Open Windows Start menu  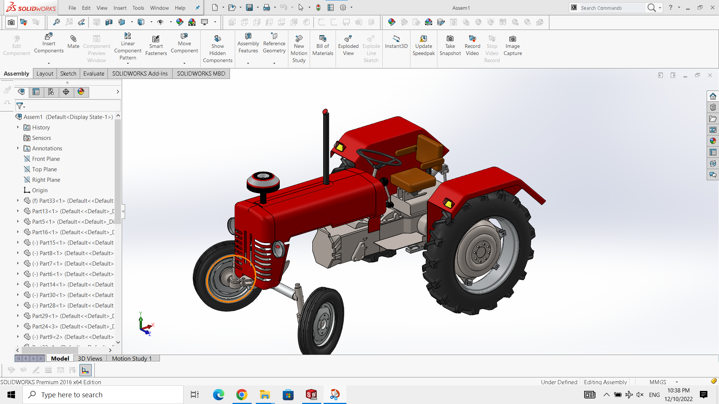[x=11, y=395]
